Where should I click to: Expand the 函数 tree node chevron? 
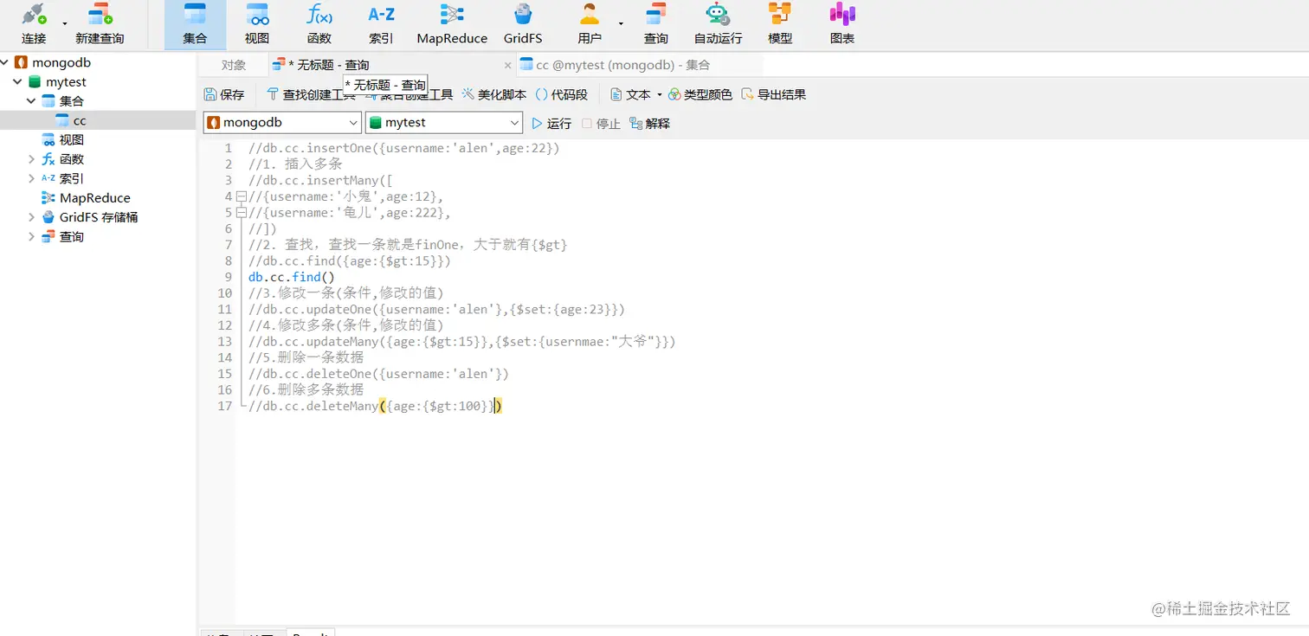(31, 158)
